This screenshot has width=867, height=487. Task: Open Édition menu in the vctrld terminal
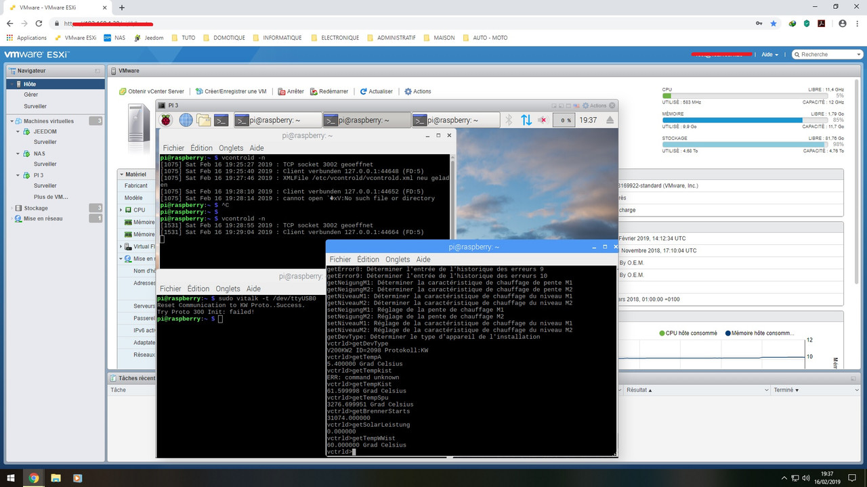(368, 259)
